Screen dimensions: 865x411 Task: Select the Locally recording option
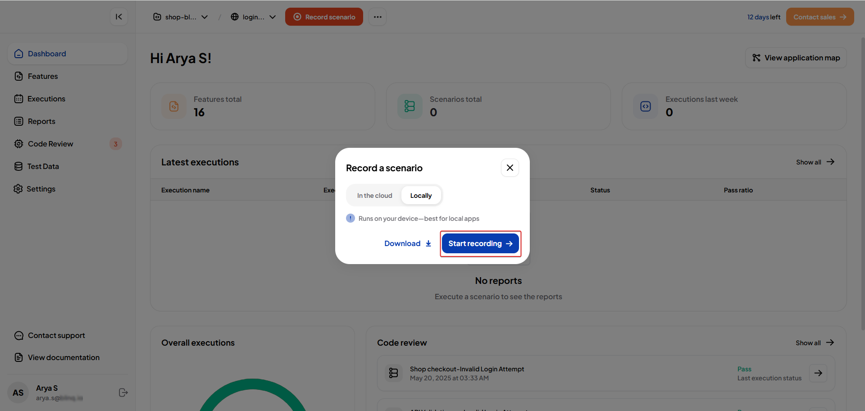421,196
